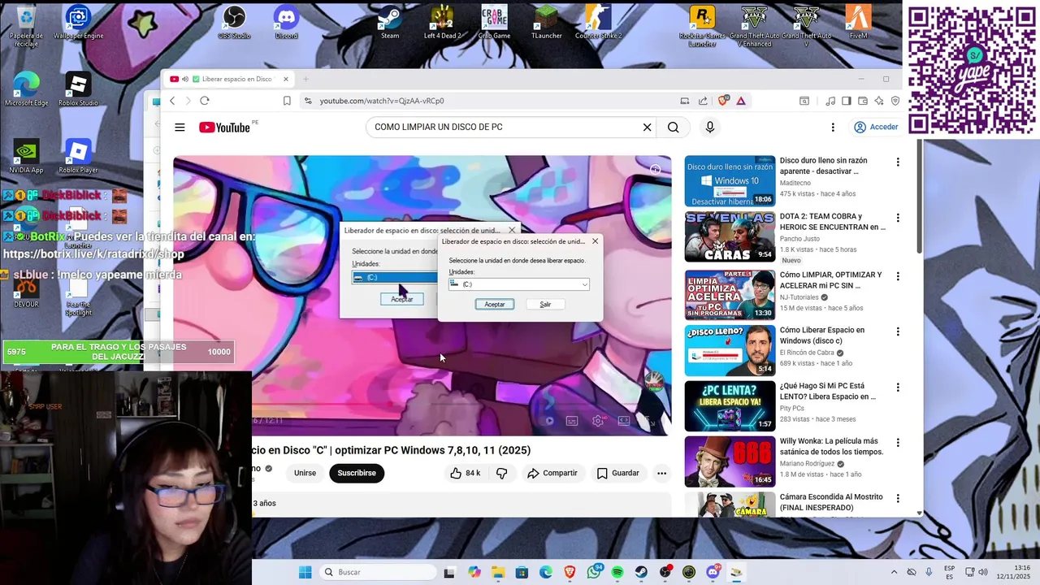Screen dimensions: 1040x585
Task: Click the Brave Rewards triangle icon
Action: [741, 101]
